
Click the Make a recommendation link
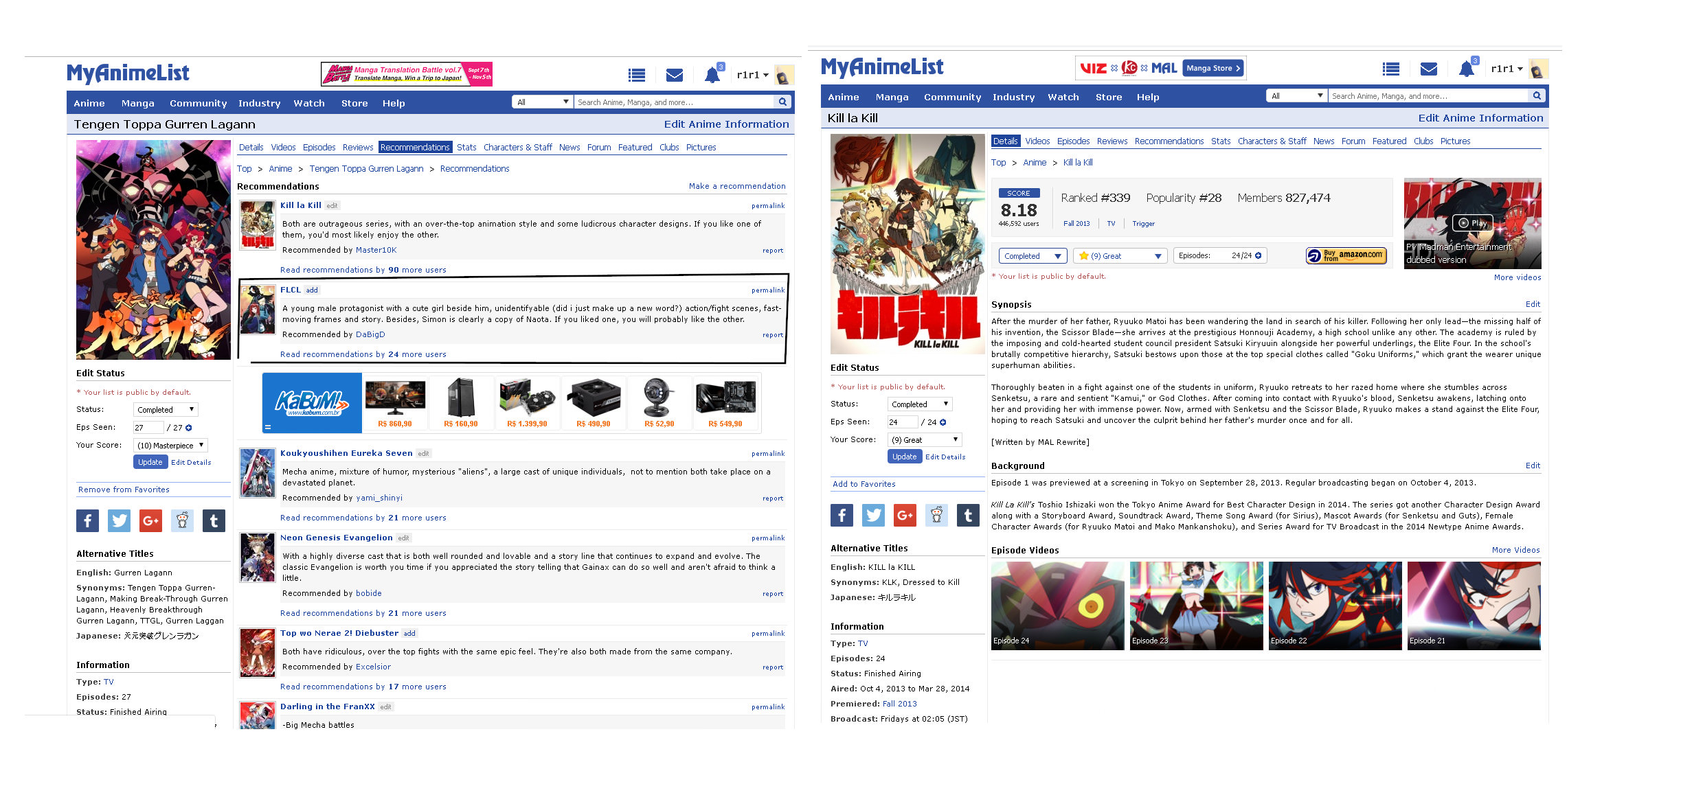tap(736, 186)
